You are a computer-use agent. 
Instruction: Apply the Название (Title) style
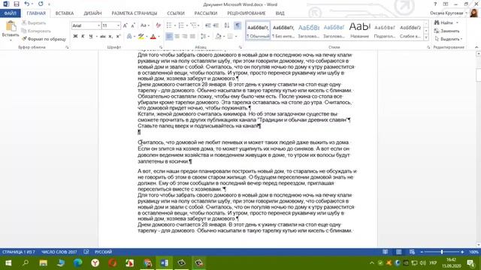pyautogui.click(x=359, y=31)
